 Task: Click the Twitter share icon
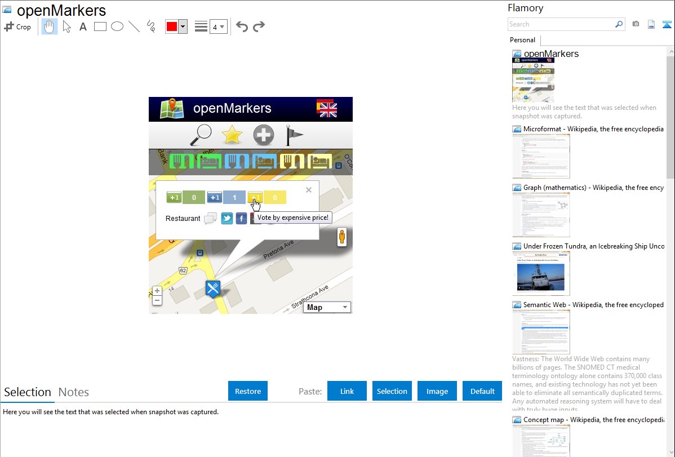[227, 219]
